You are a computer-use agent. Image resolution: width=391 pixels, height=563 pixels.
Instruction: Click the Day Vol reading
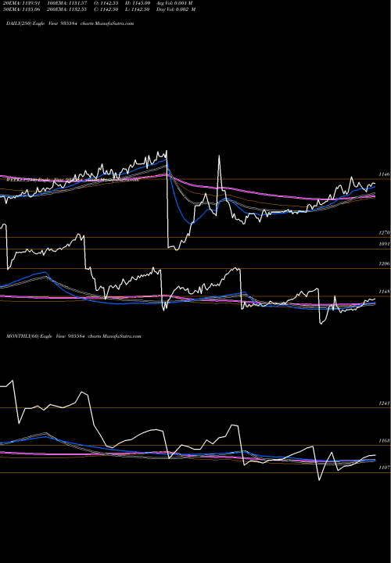pos(176,9)
